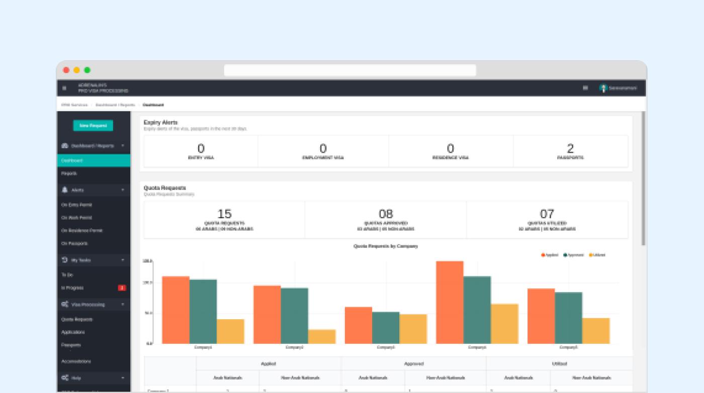Click the New Request button

(x=93, y=126)
